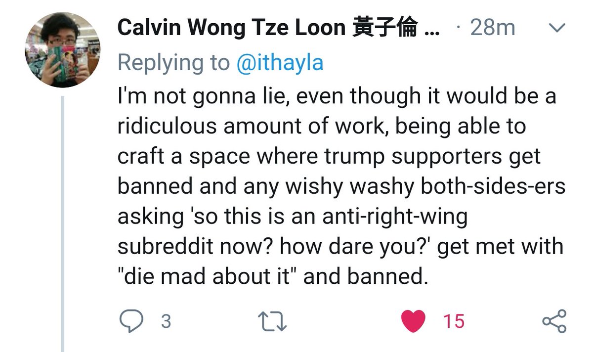Click the 'Replying to' label
Viewport: 593px width, 352px height.
(x=174, y=63)
